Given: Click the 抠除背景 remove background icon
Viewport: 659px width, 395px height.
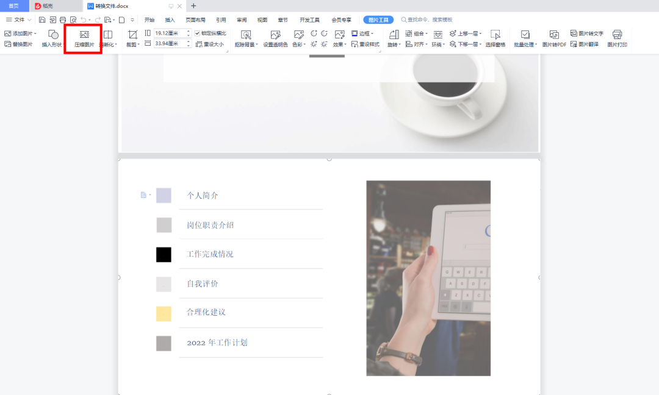Looking at the screenshot, I should (246, 35).
